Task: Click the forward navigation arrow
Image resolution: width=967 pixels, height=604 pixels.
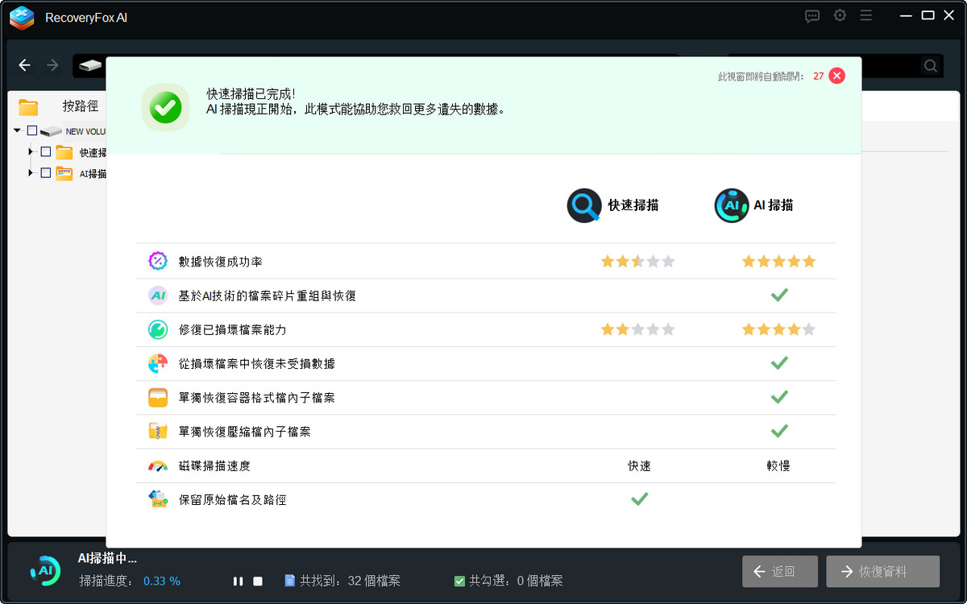Action: 52,65
